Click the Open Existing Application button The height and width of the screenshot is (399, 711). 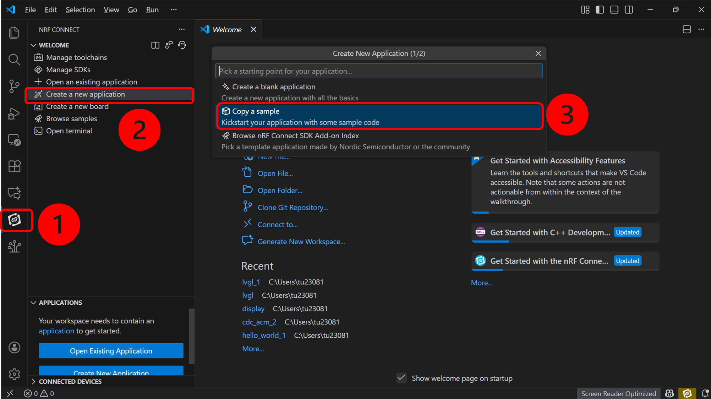[x=111, y=351]
